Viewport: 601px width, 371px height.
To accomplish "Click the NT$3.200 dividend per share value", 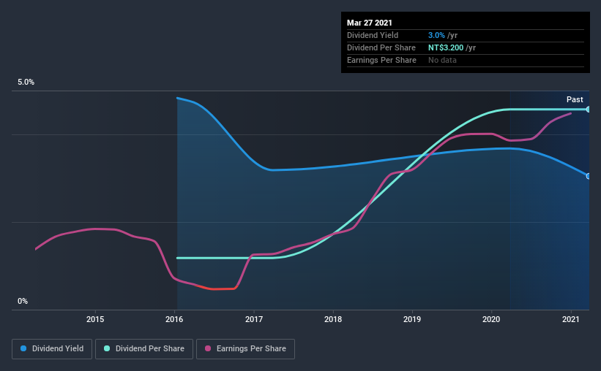I will pyautogui.click(x=446, y=47).
